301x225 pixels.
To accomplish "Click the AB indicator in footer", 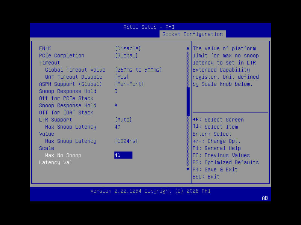I will [265, 198].
